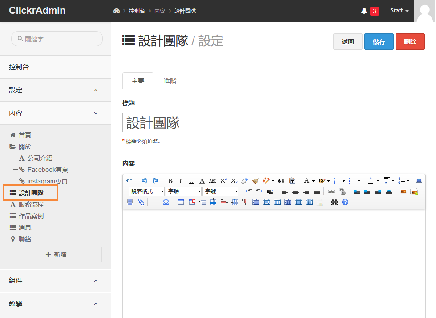This screenshot has height=318, width=436.
Task: Open search and replace binoculars
Action: coord(335,202)
